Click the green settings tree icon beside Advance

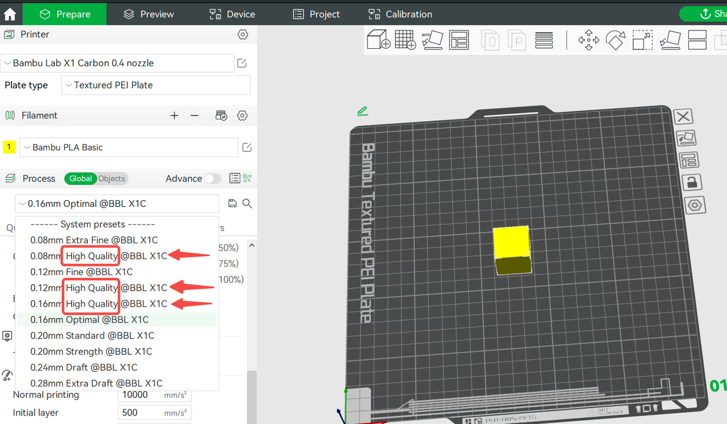[247, 179]
